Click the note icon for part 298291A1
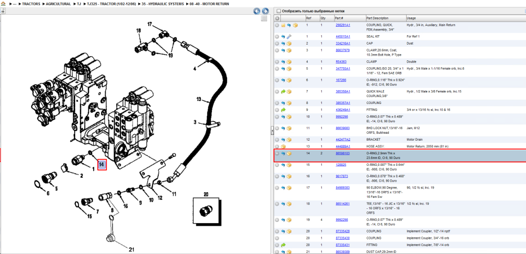This screenshot has width=526, height=254. click(283, 25)
